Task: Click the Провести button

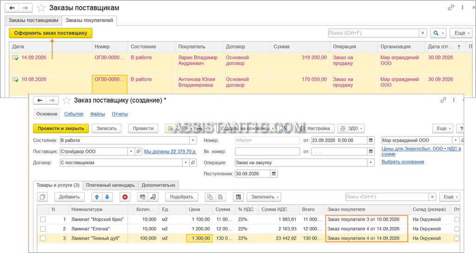Action: point(143,129)
